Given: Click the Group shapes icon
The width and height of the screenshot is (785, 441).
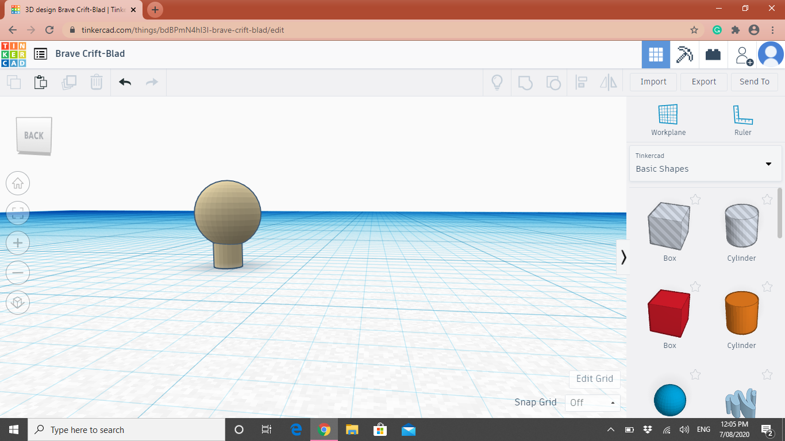Looking at the screenshot, I should 525,82.
